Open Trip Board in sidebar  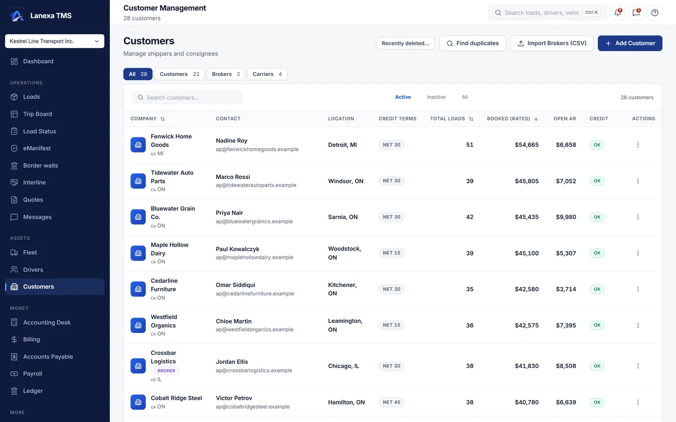pyautogui.click(x=55, y=114)
